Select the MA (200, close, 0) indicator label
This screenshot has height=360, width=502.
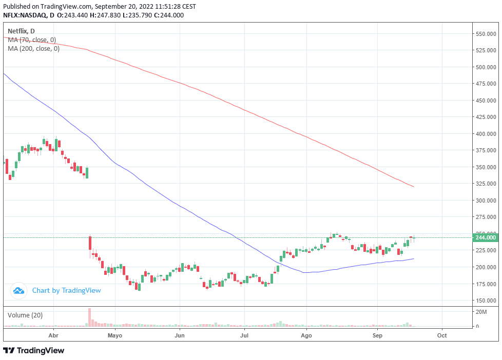[x=33, y=48]
